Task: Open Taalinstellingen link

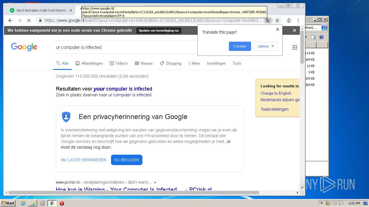Action: 274,109
